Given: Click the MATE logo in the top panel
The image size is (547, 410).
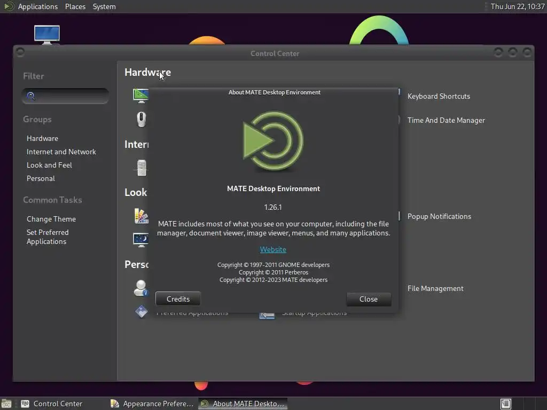Looking at the screenshot, I should tap(9, 6).
